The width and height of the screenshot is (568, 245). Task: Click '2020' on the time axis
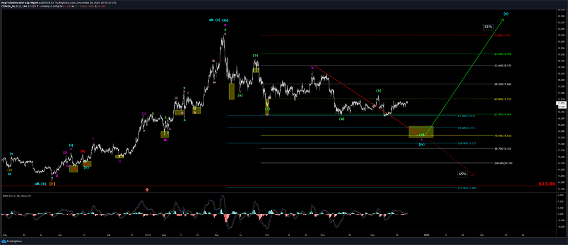(427, 235)
